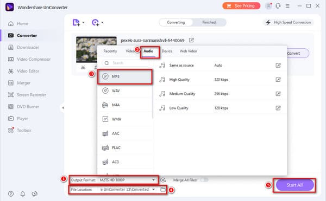Open the Web Video tab
This screenshot has height=201, width=326.
pos(189,51)
